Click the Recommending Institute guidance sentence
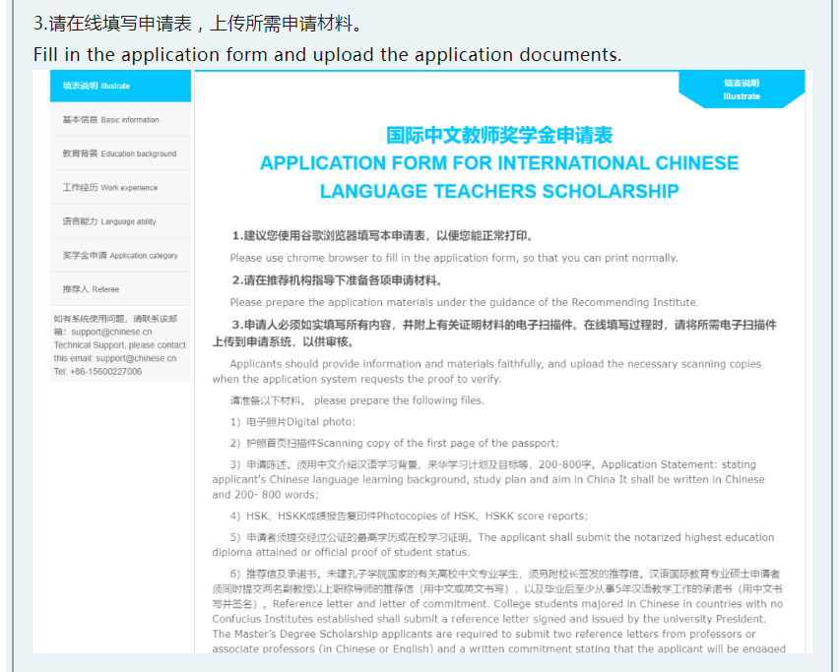 point(464,302)
